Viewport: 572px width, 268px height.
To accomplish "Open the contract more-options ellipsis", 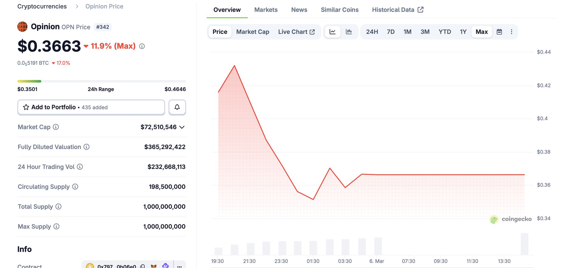I will click(179, 266).
